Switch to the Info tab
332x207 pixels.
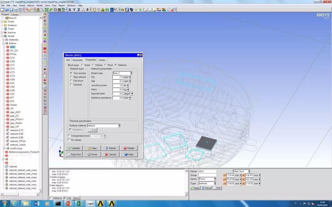[x=68, y=60]
